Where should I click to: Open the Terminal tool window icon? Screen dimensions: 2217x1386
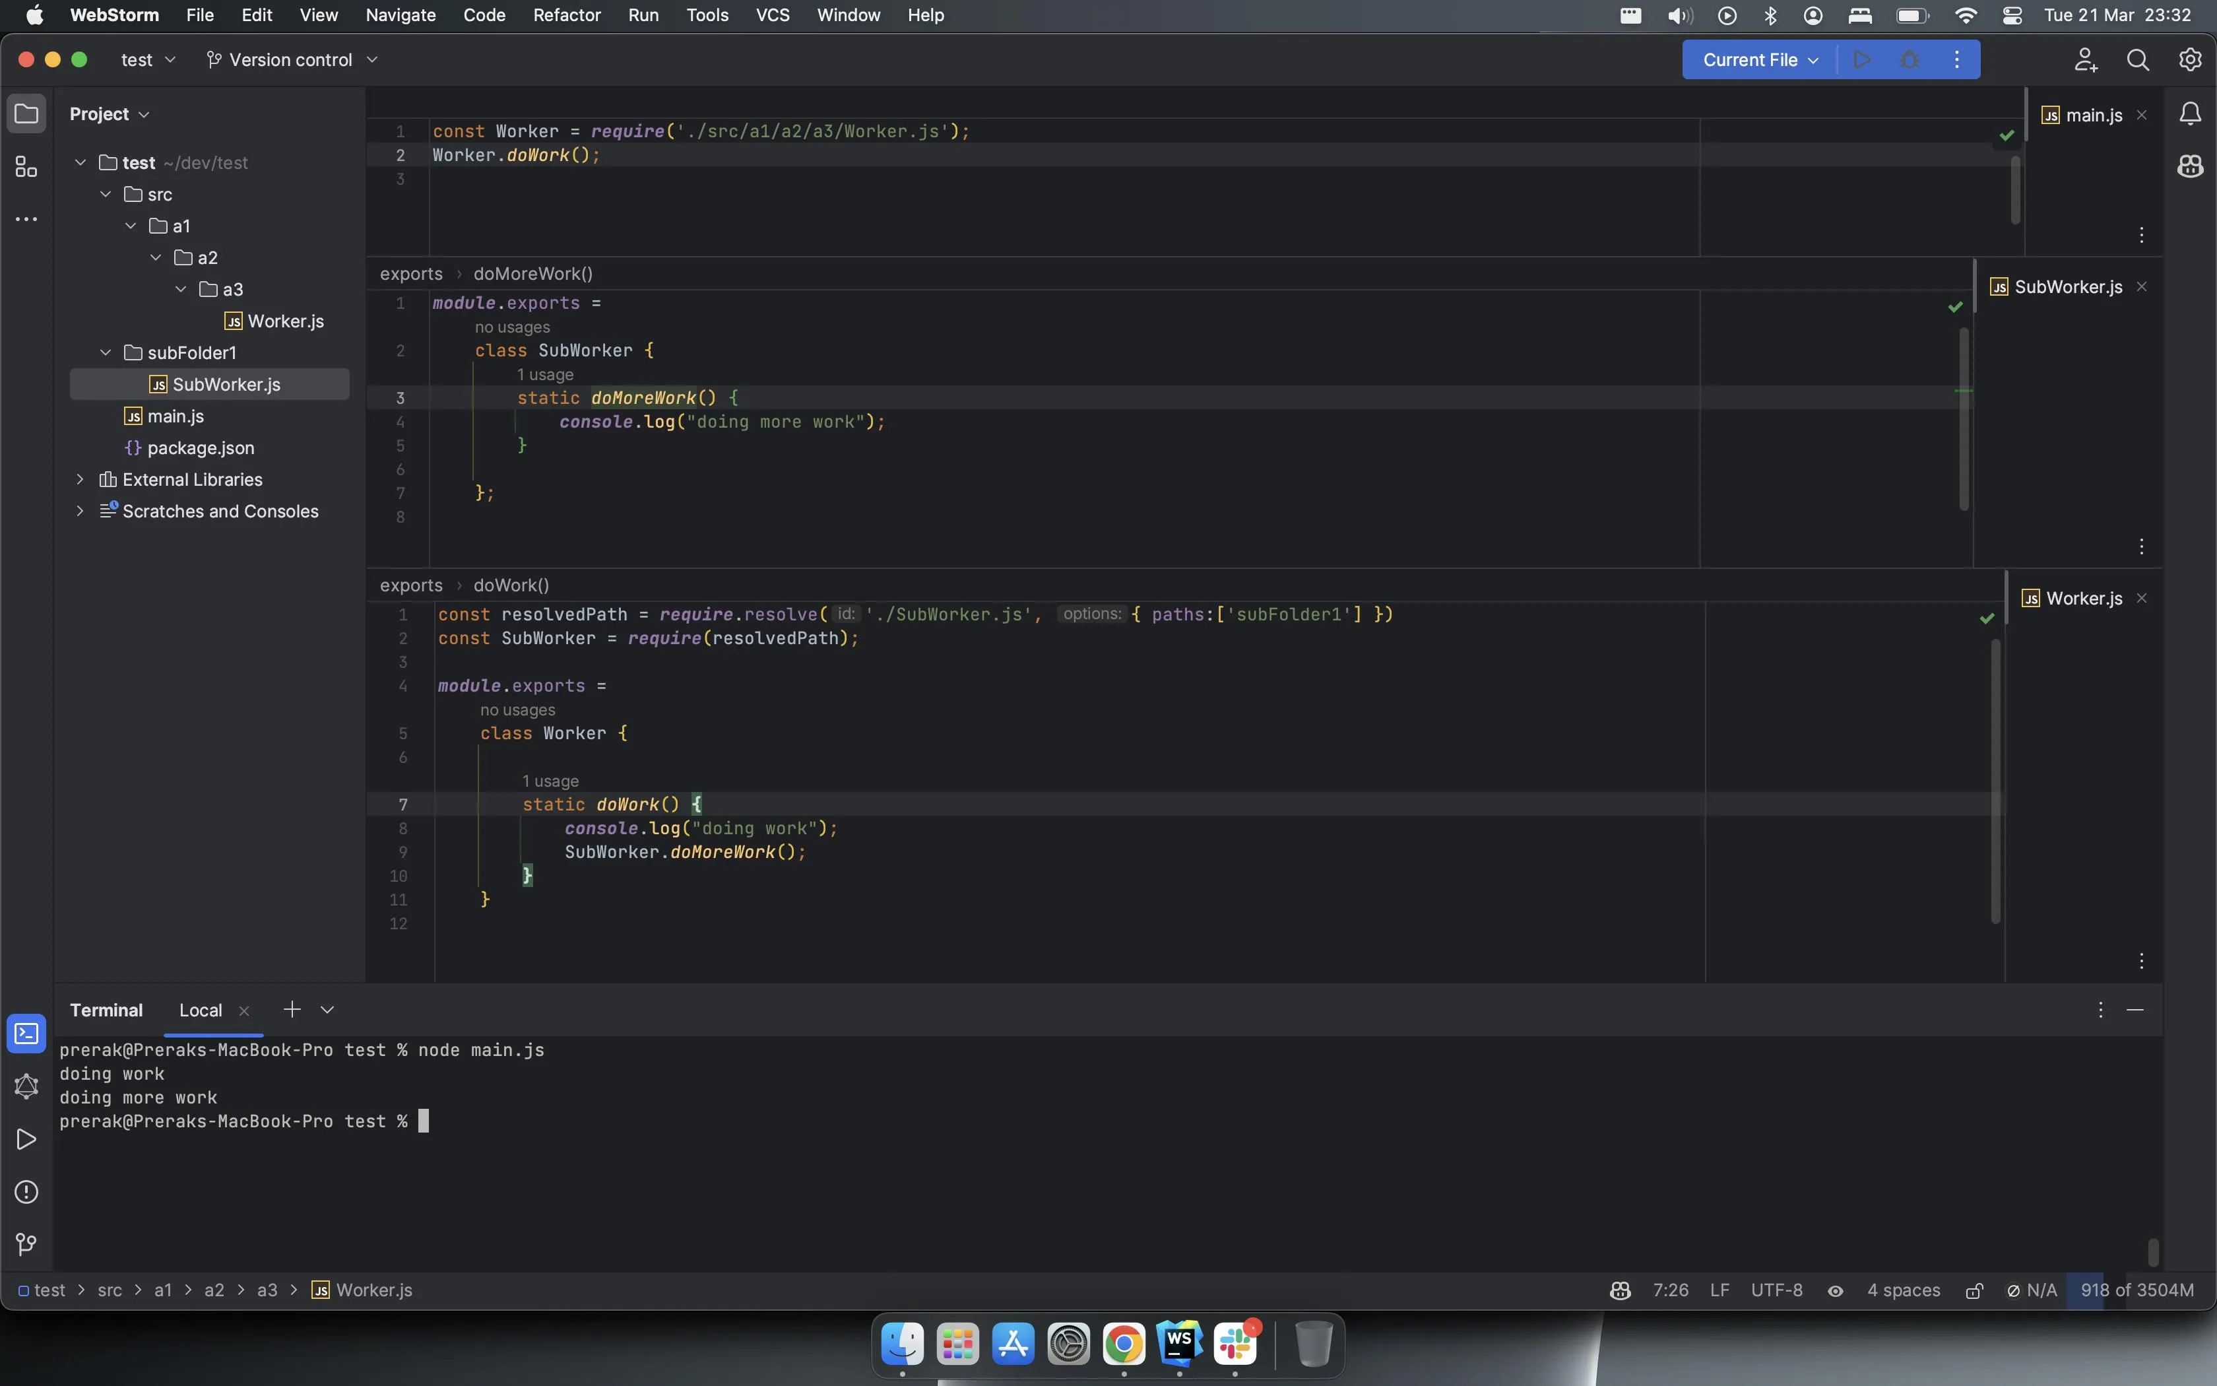(x=26, y=1033)
